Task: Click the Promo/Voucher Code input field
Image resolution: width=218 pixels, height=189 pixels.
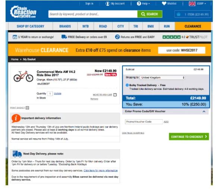Action: pos(144,122)
